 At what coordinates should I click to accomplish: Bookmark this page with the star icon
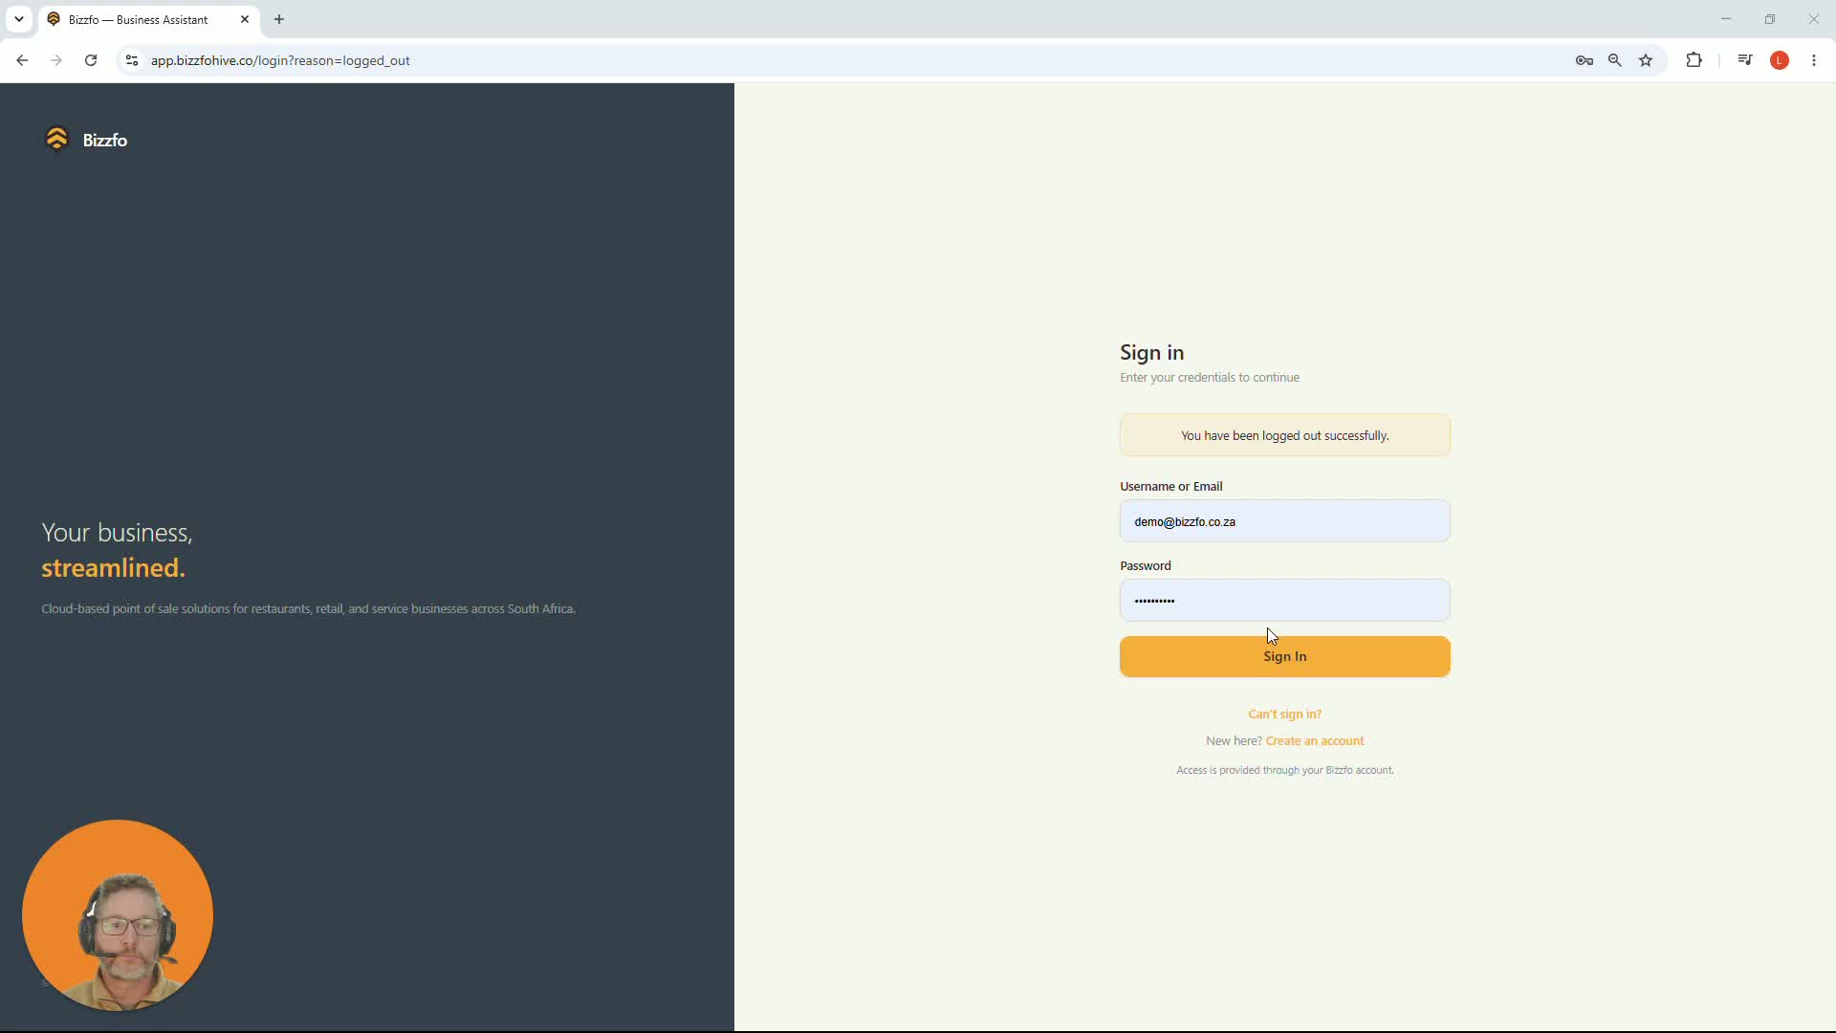click(1646, 60)
